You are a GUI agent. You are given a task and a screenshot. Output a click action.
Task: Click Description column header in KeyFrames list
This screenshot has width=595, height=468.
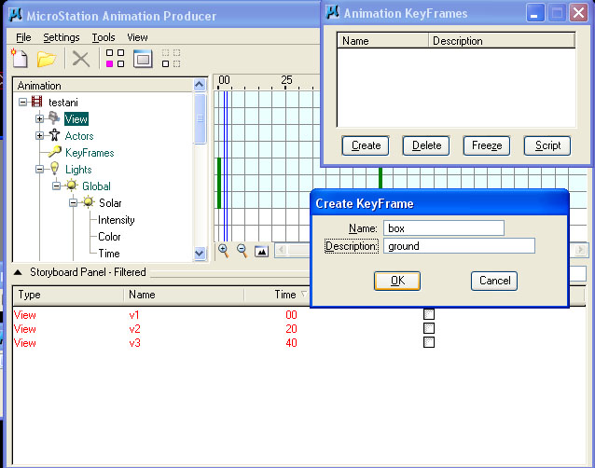[x=502, y=41]
